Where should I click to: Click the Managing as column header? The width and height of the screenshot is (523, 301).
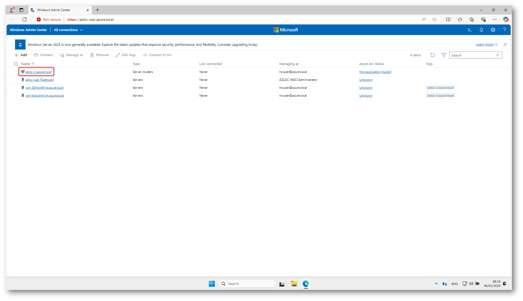click(x=289, y=64)
